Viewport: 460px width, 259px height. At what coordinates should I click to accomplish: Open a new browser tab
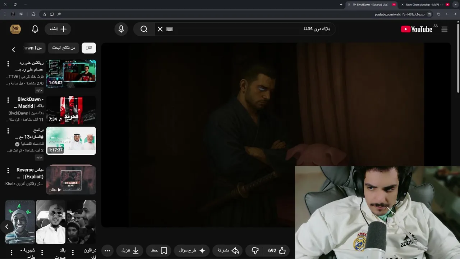(x=341, y=5)
